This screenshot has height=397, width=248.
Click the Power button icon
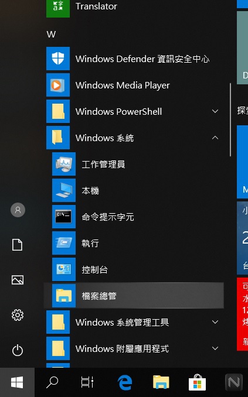point(18,350)
